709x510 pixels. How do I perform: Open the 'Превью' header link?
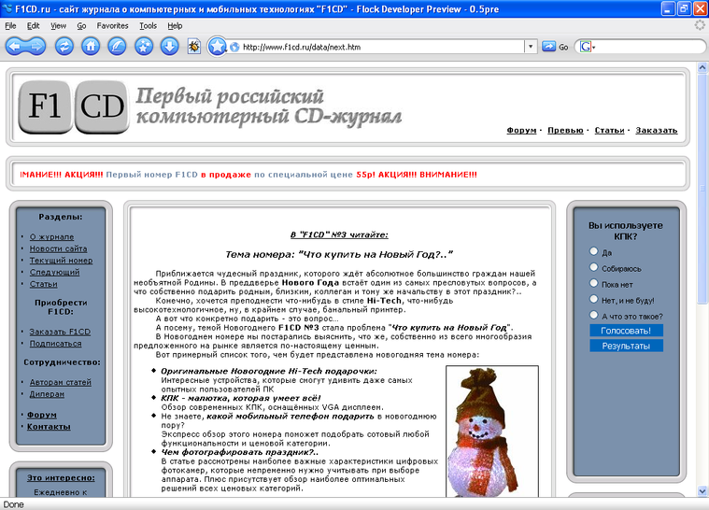point(566,130)
